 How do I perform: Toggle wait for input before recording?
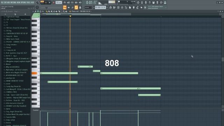[x=69, y=2]
